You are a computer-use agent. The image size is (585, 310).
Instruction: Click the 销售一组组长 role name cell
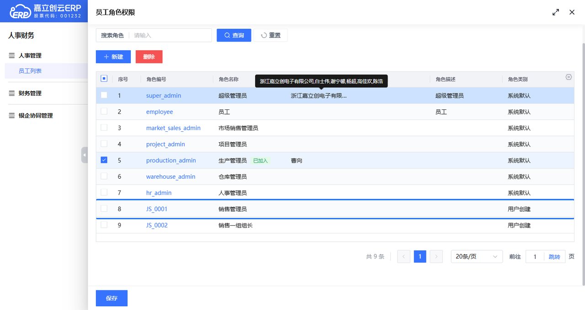[236, 225]
